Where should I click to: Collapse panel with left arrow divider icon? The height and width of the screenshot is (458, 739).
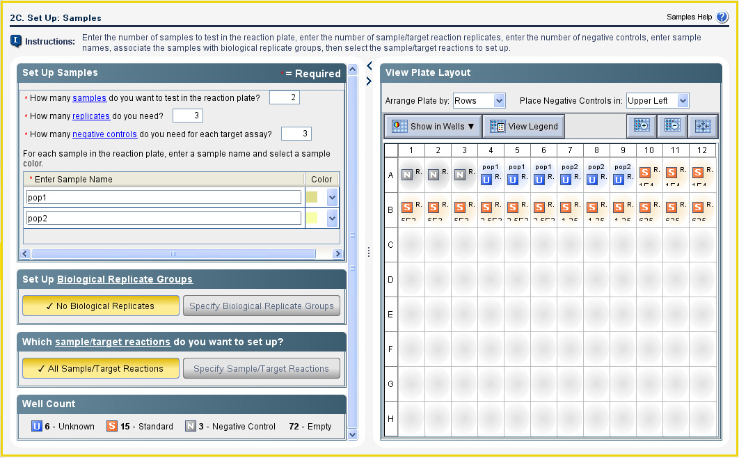click(369, 66)
